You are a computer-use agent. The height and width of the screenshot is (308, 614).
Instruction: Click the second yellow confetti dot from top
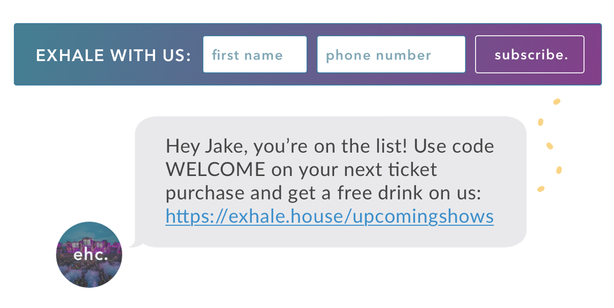(x=540, y=122)
